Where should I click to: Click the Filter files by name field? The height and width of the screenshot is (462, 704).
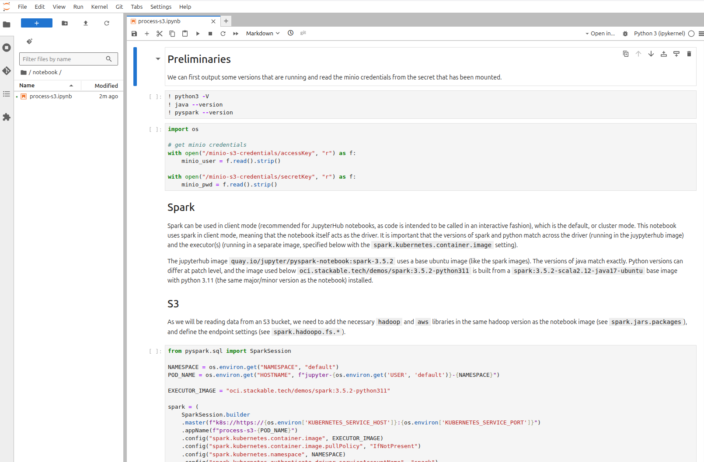[x=63, y=59]
